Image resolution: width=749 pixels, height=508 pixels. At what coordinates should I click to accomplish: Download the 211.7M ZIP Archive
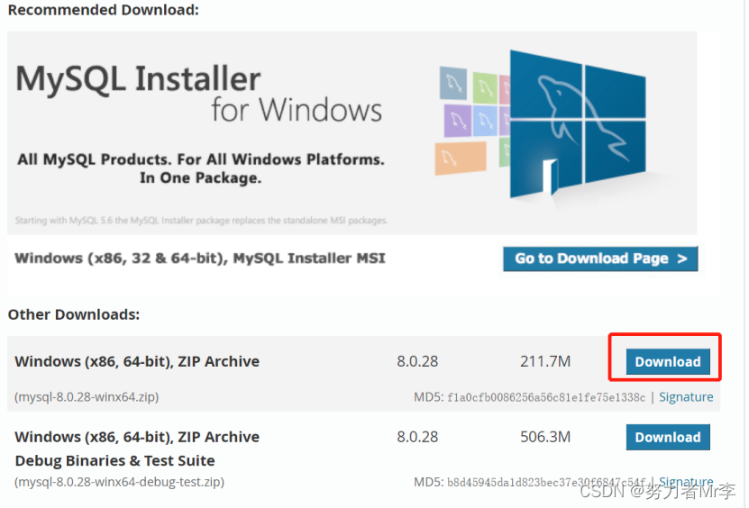(667, 361)
